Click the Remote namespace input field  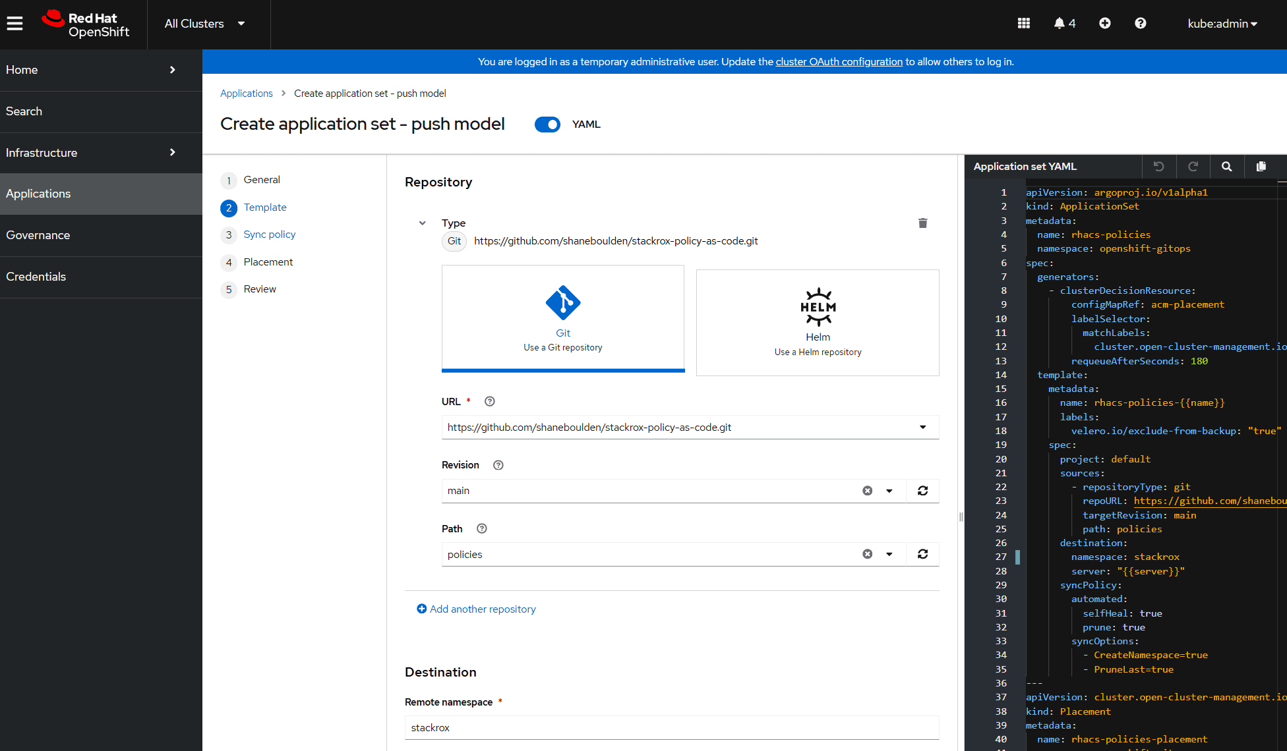(x=672, y=727)
